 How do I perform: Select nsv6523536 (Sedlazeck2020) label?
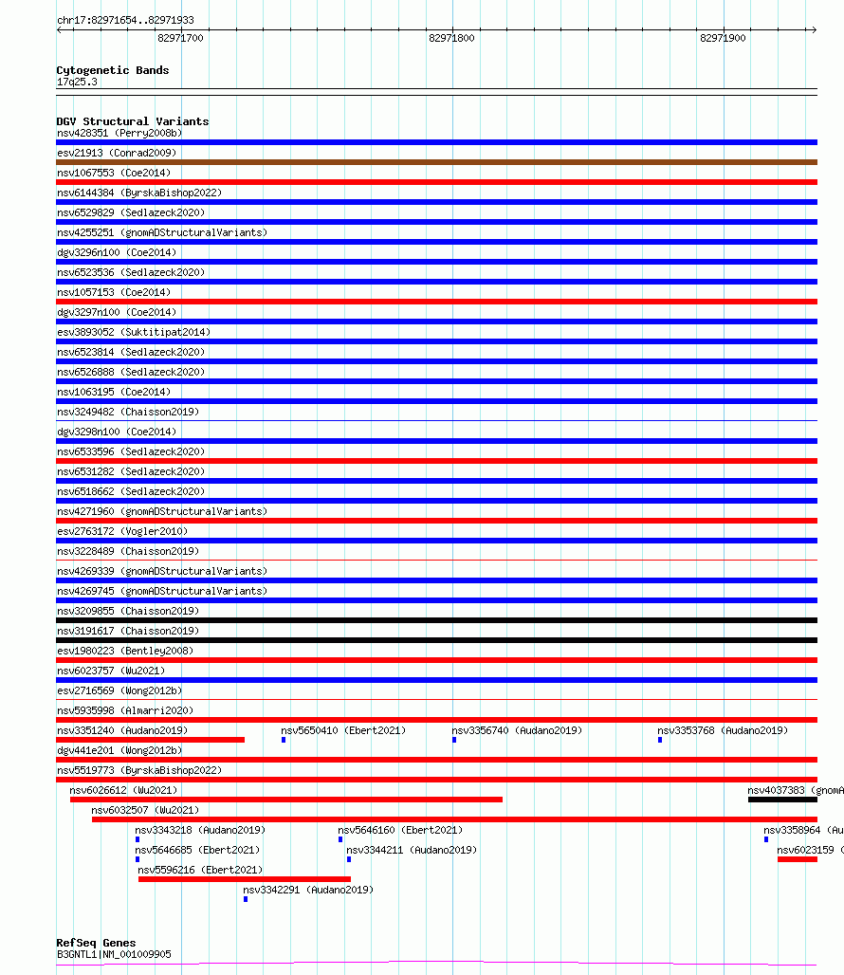click(131, 272)
